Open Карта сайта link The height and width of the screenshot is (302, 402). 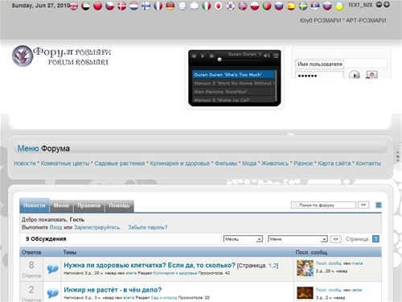pos(334,163)
